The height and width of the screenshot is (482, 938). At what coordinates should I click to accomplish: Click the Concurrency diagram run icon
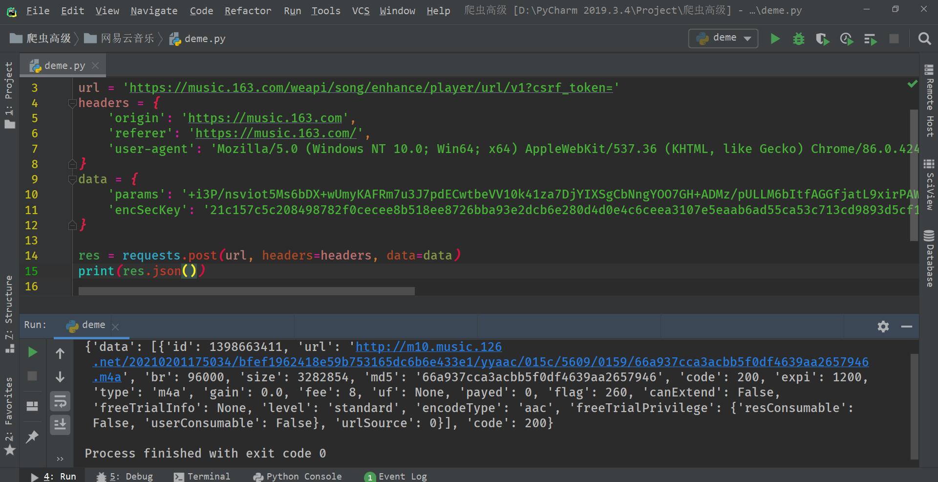871,39
